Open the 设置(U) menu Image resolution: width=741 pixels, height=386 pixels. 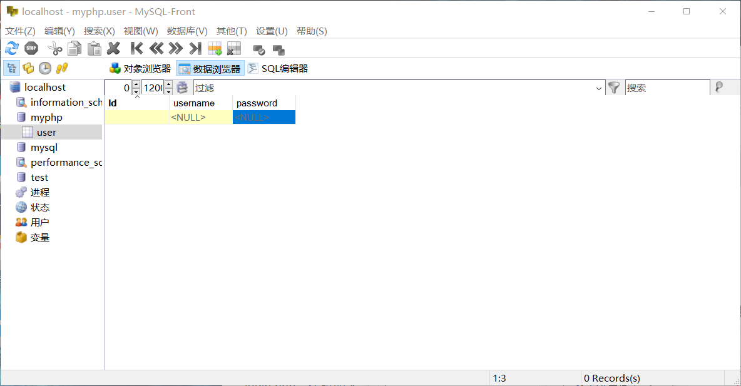(x=272, y=31)
